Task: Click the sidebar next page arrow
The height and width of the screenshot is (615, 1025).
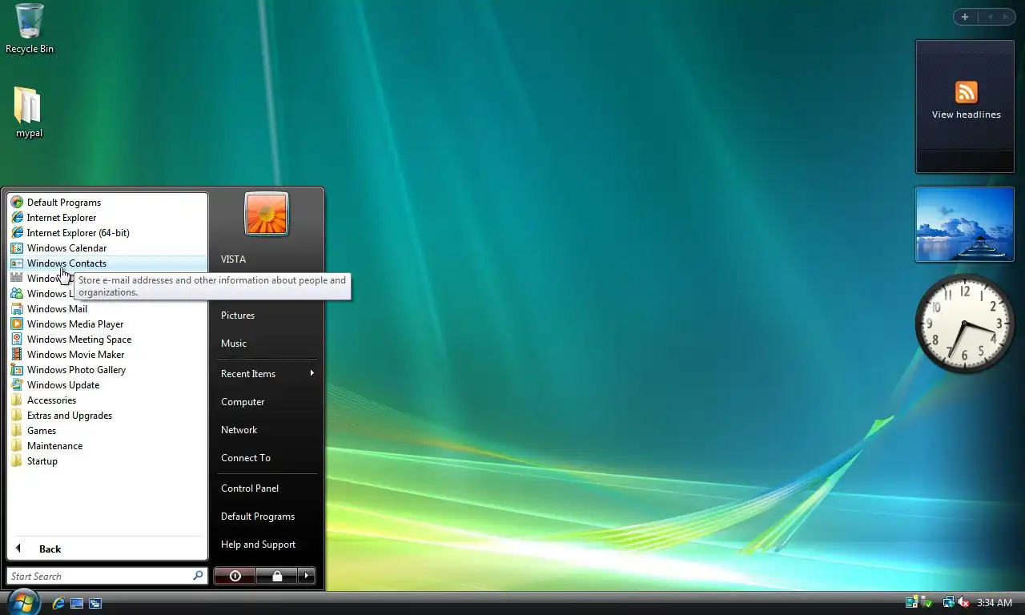Action: [1006, 17]
